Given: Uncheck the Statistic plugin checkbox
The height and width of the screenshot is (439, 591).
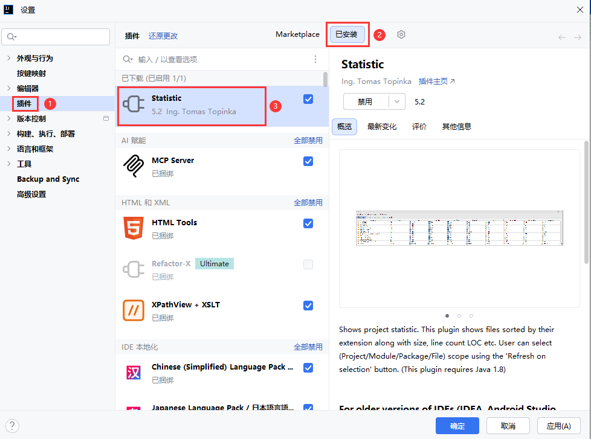Looking at the screenshot, I should coord(308,99).
